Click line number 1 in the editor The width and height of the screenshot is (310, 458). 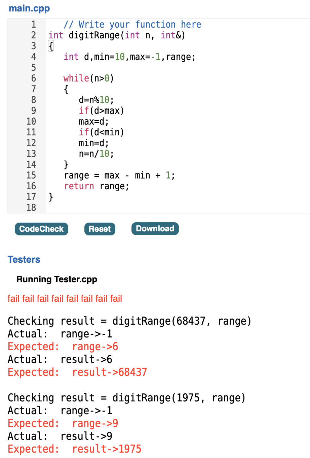click(33, 24)
